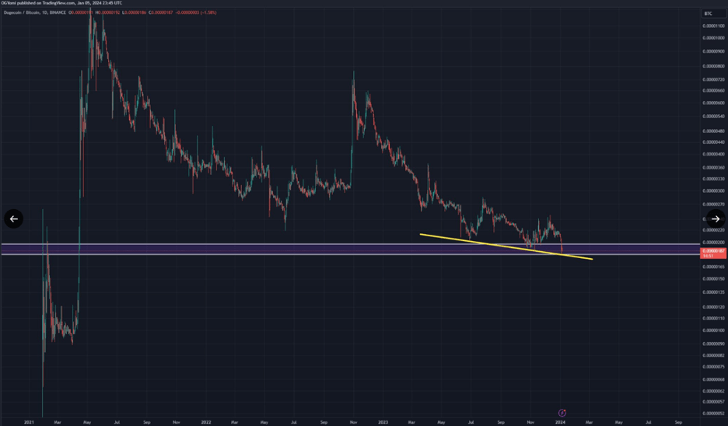The image size is (728, 426).
Task: Click the 0.00000330 price axis label
Action: tap(713, 179)
